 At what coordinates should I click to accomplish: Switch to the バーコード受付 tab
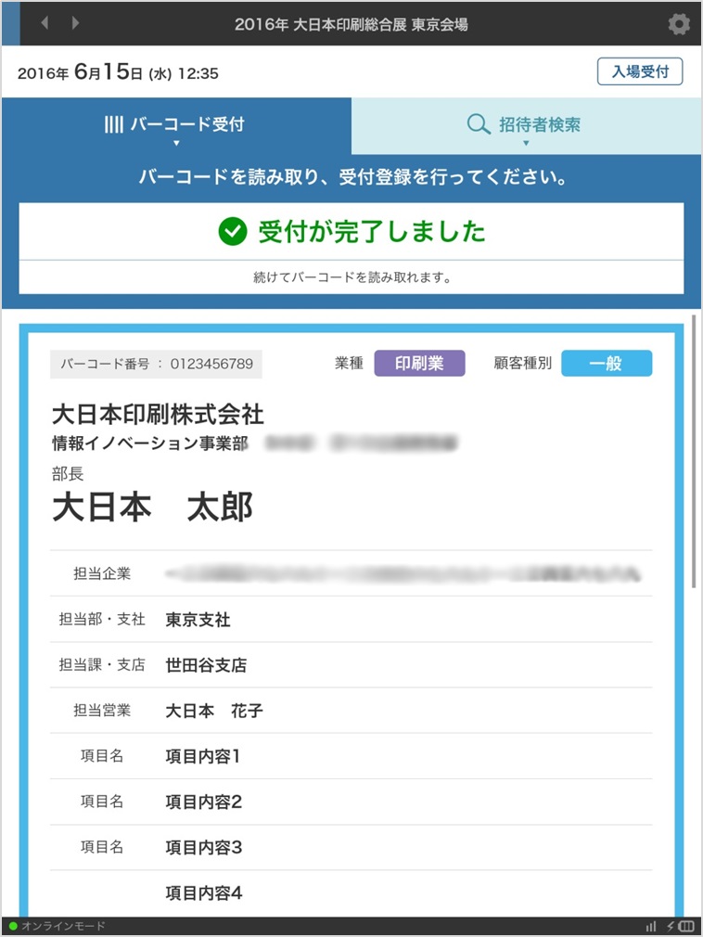click(x=176, y=125)
